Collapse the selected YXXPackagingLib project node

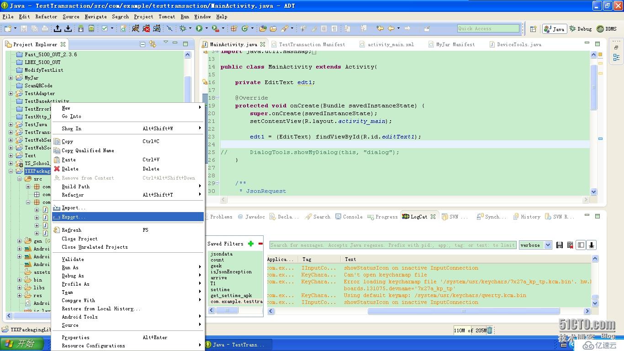point(11,171)
